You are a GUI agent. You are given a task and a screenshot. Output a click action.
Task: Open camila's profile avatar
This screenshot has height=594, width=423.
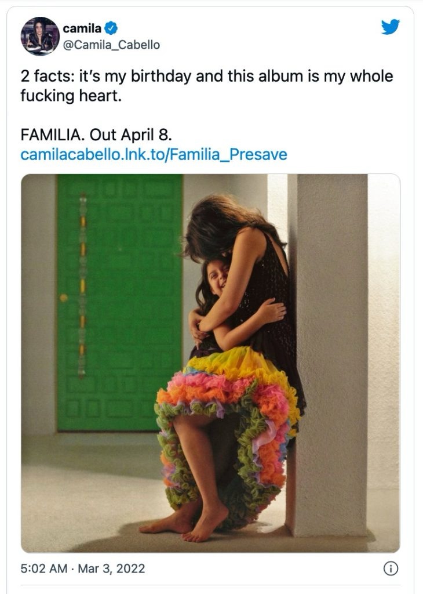40,36
